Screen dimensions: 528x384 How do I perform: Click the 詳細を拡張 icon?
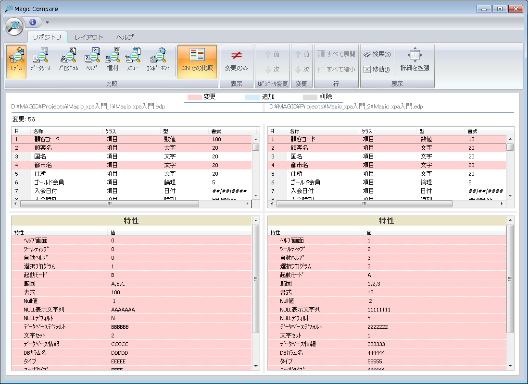pos(415,60)
